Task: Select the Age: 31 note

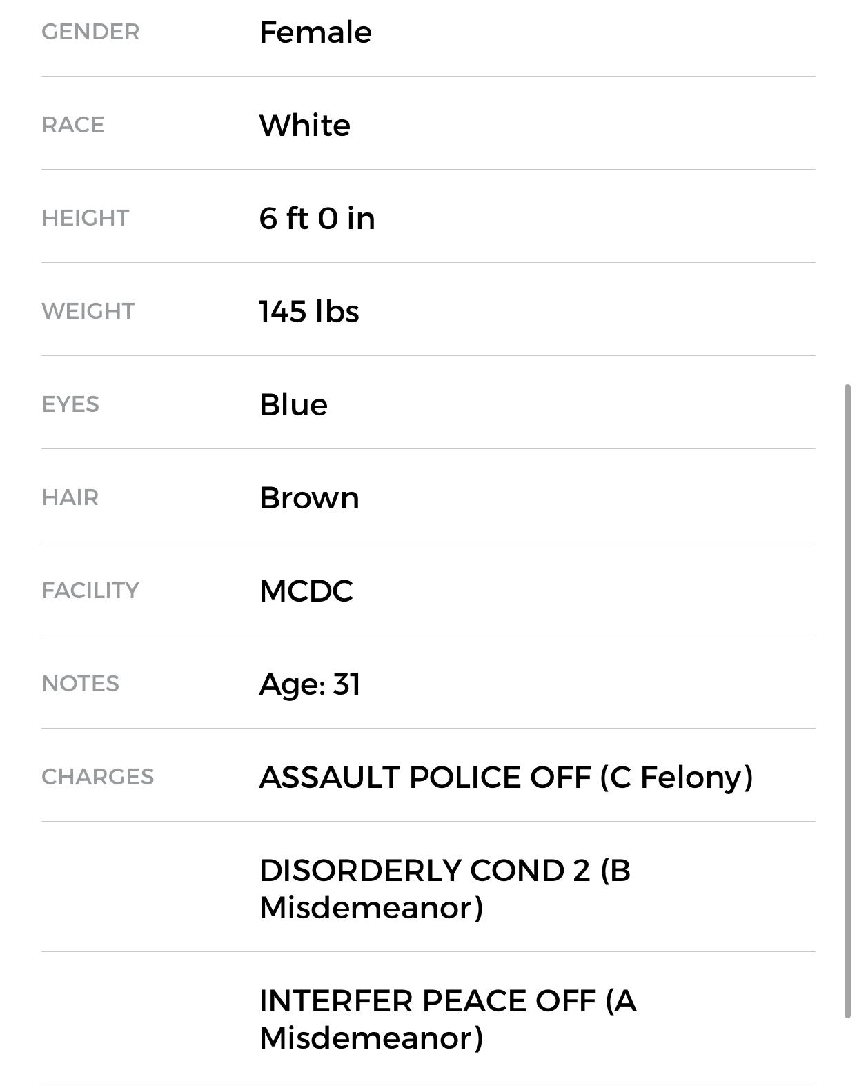Action: point(309,684)
